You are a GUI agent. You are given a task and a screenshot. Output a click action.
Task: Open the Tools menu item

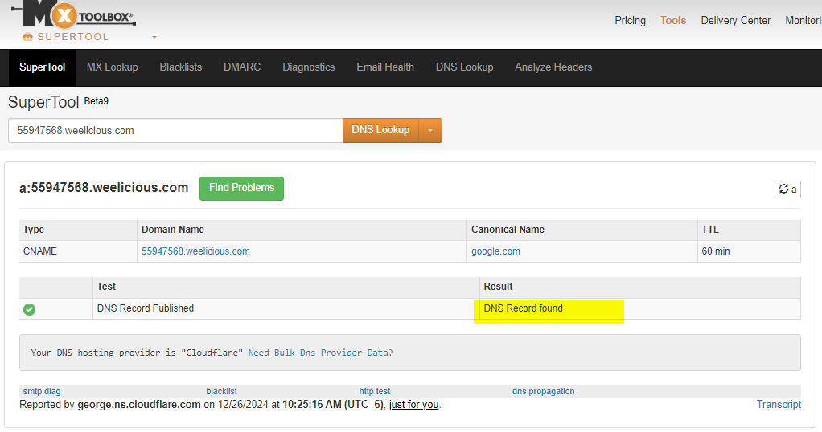pos(673,20)
